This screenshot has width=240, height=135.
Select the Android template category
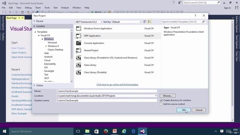[x=48, y=57]
